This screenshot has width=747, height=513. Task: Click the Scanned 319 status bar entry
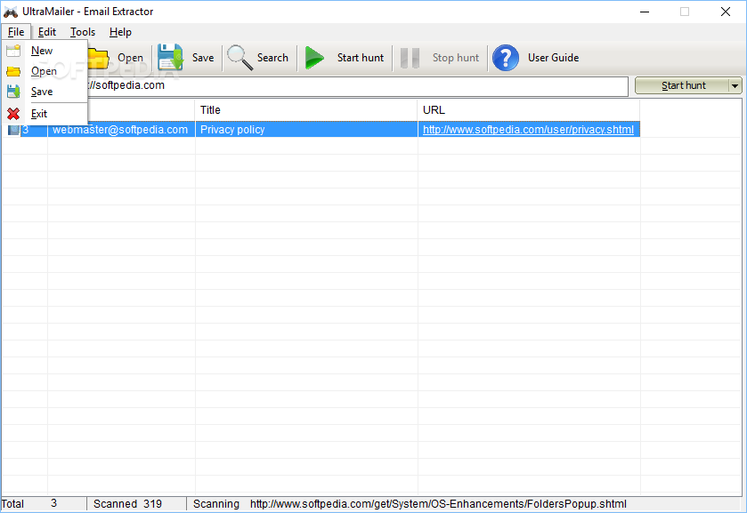[136, 504]
